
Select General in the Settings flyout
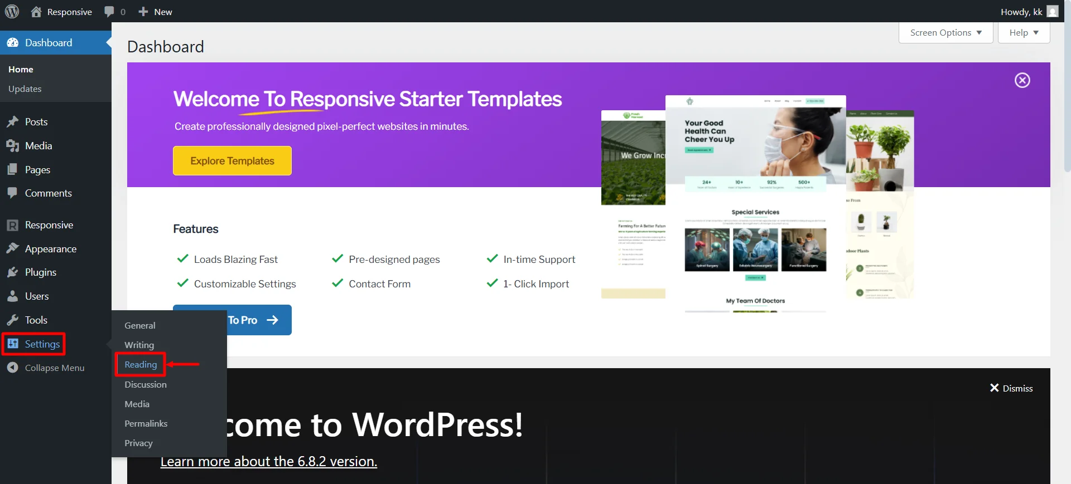(140, 326)
